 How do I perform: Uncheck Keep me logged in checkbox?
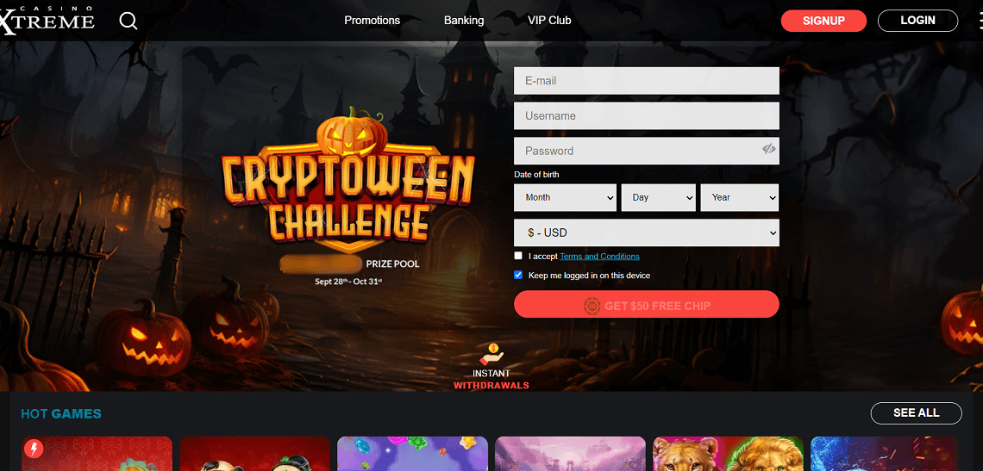(518, 275)
